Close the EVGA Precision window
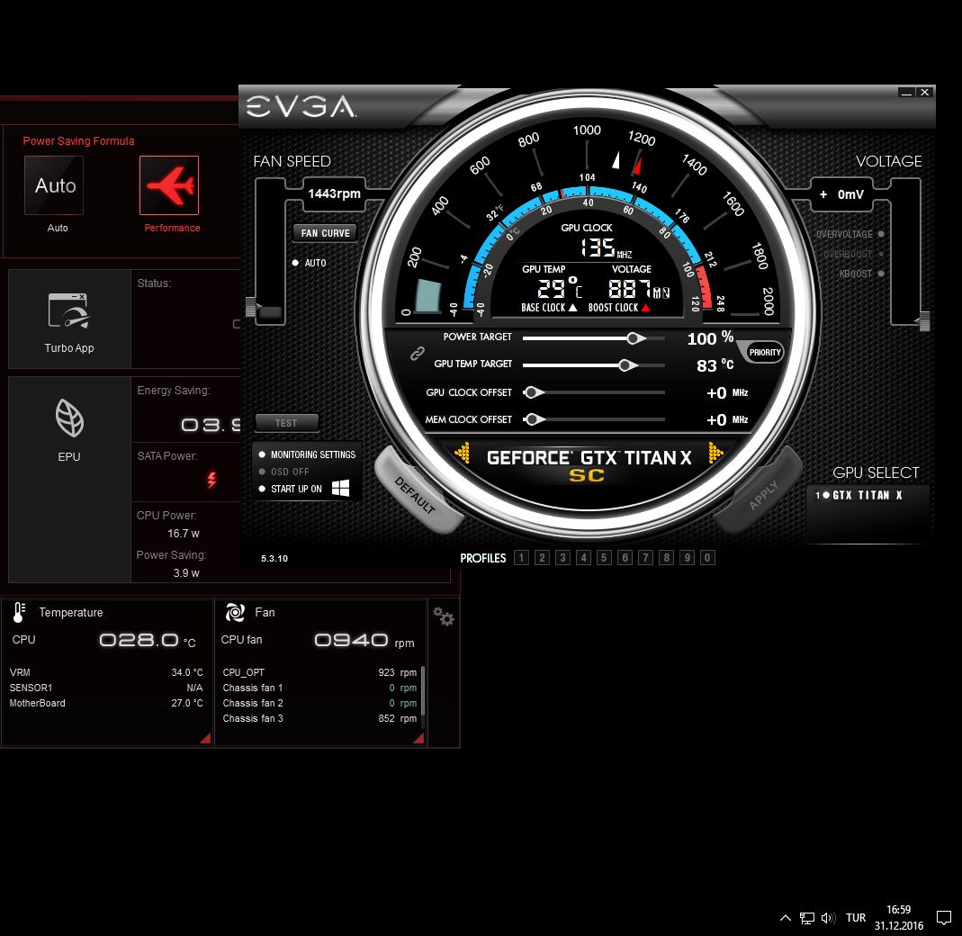The image size is (962, 936). click(x=924, y=93)
